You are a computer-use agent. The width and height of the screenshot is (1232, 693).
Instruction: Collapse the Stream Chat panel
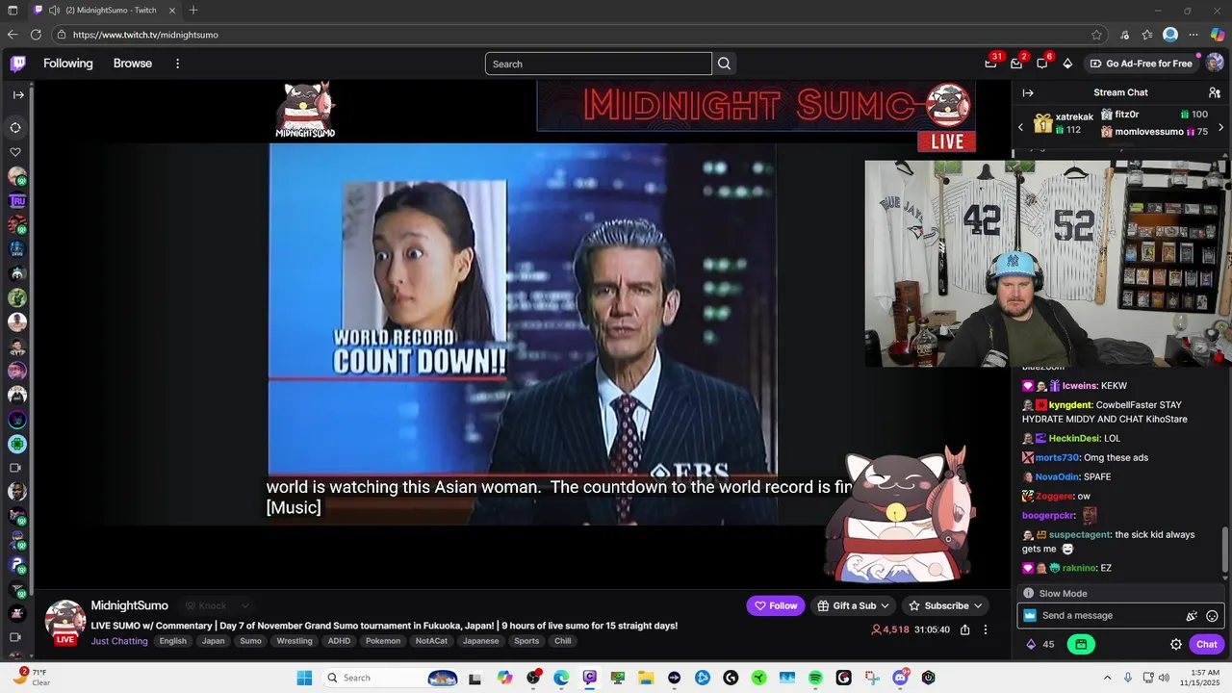point(1028,92)
